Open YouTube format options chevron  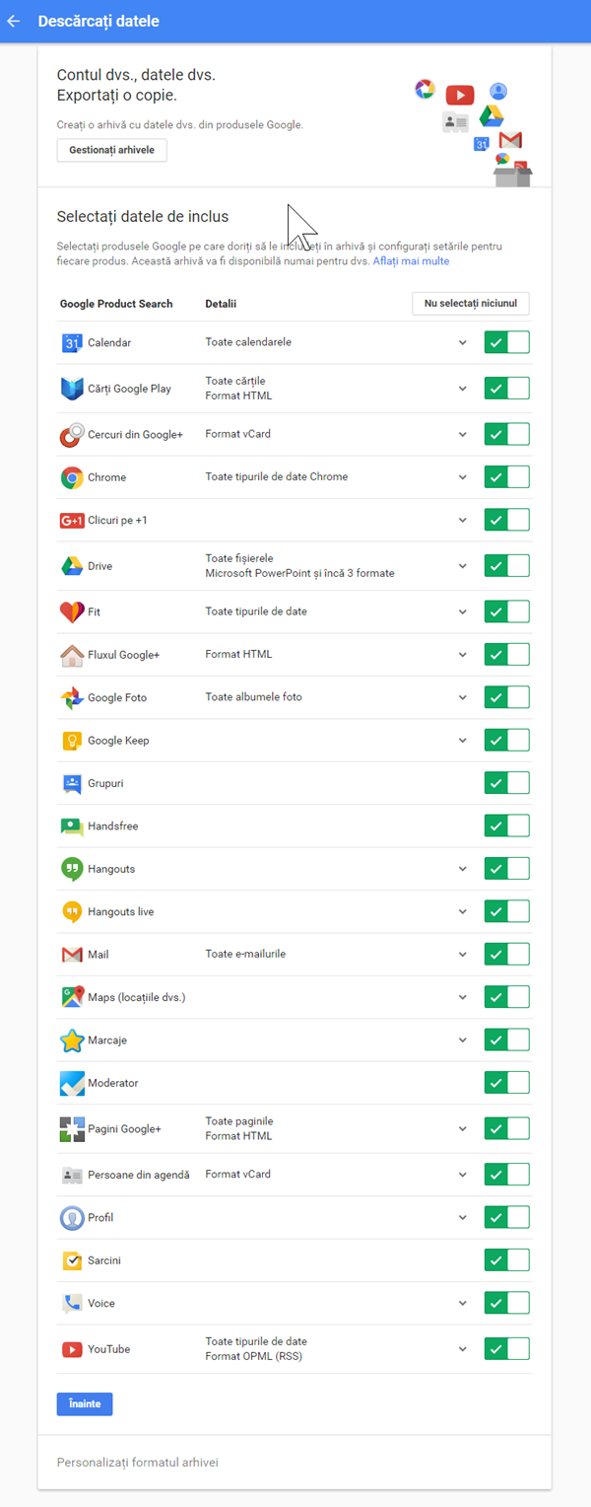(462, 1349)
